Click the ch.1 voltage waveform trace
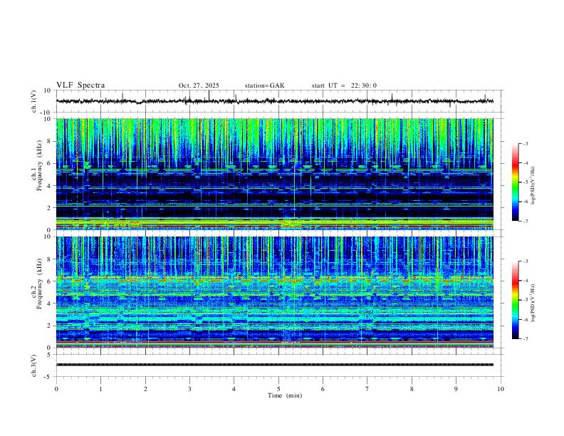 coord(274,101)
